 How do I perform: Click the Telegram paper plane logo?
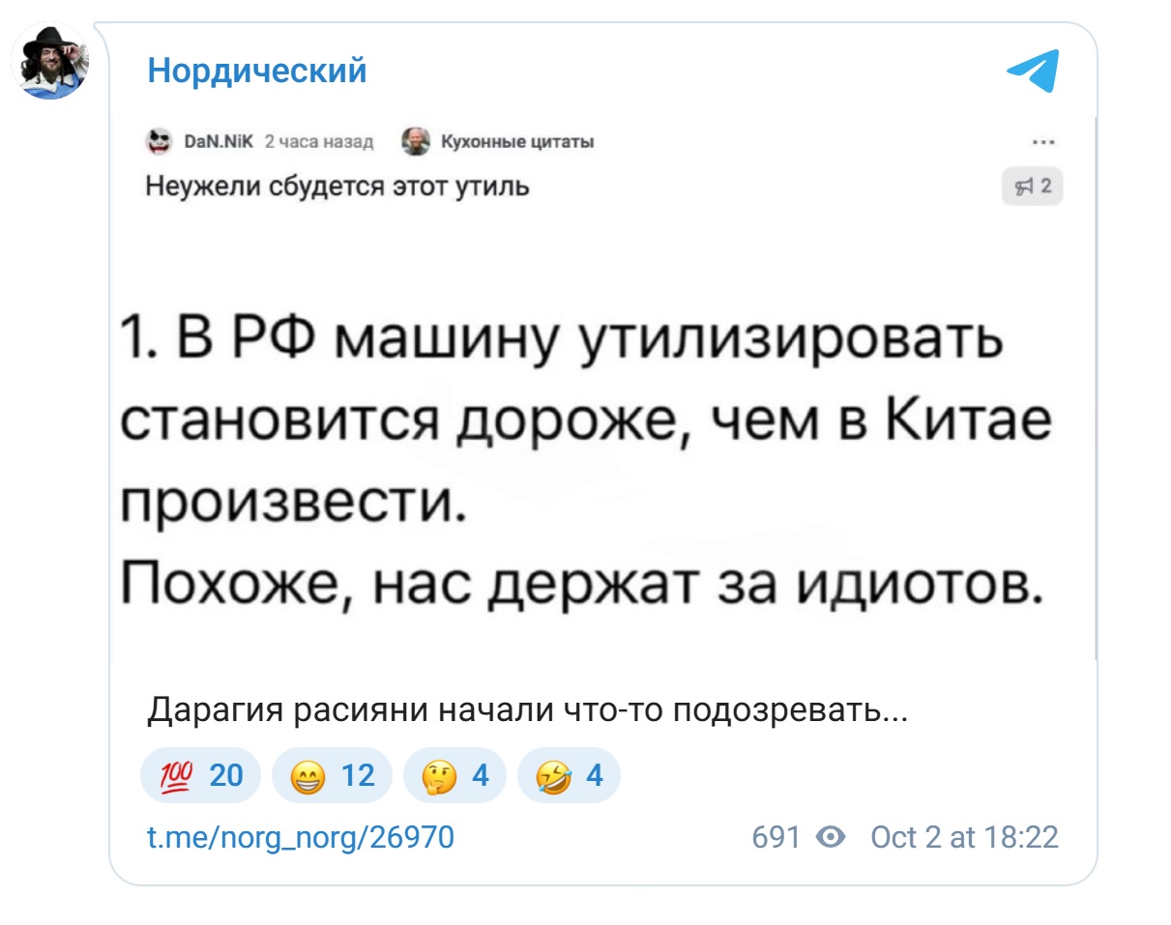(x=1033, y=71)
